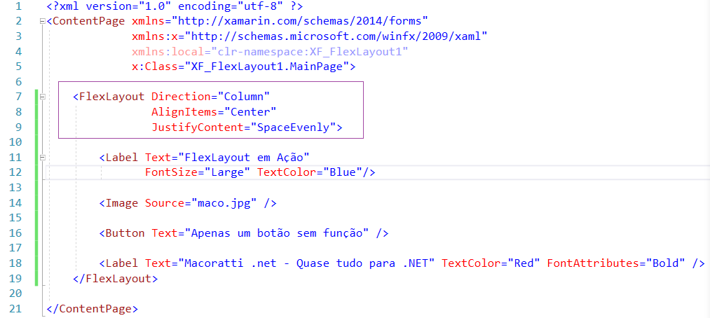Screen dimensions: 710x318
Task: Click the "Column" attribute value
Action: point(244,97)
